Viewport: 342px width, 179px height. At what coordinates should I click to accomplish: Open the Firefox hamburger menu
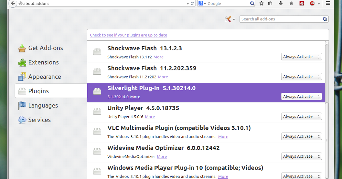pyautogui.click(x=328, y=3)
